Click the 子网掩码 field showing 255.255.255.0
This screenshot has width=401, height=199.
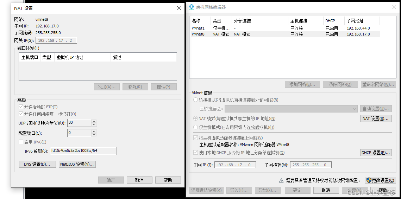[x=311, y=165]
